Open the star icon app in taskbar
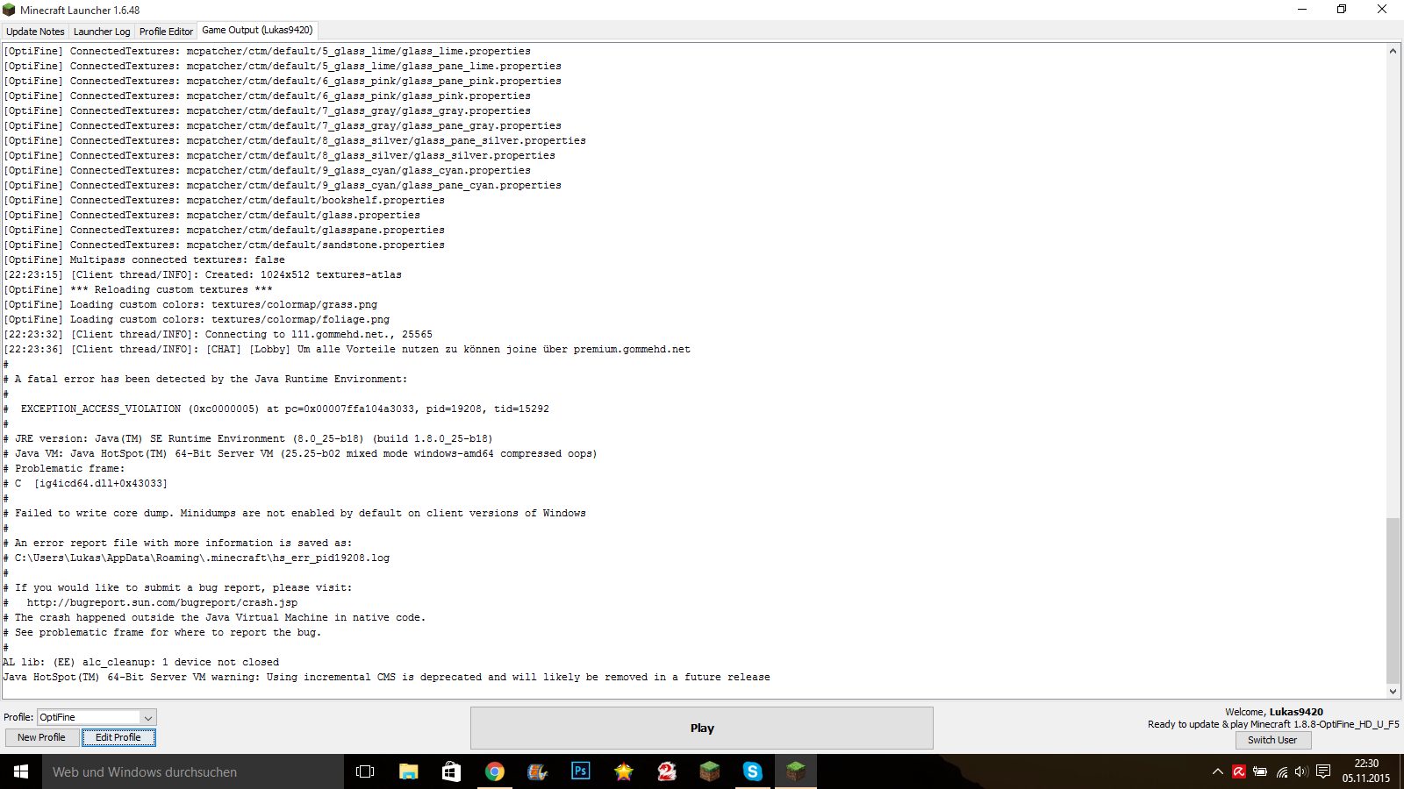 pyautogui.click(x=623, y=771)
